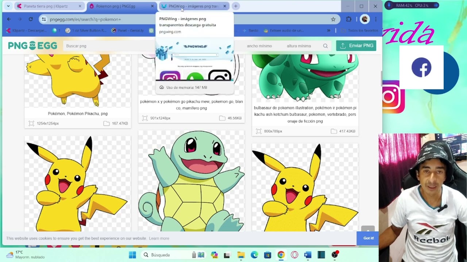The width and height of the screenshot is (467, 262).
Task: Click the Learn more cookie link
Action: (x=159, y=238)
